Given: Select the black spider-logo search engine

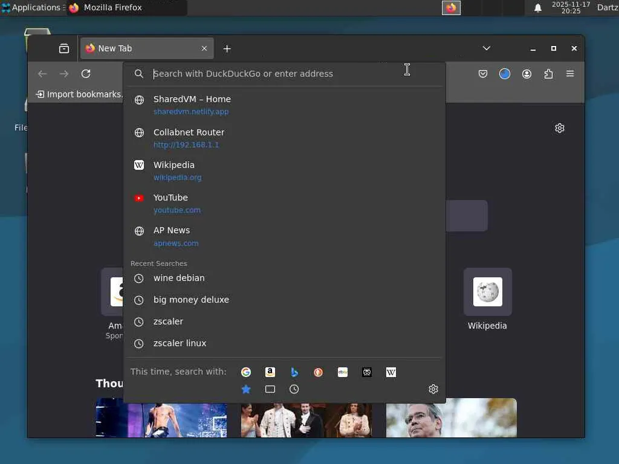Looking at the screenshot, I should (x=367, y=372).
